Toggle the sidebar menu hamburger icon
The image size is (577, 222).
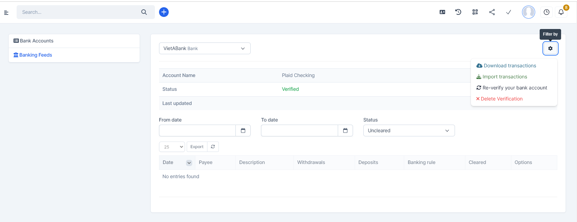coord(6,12)
